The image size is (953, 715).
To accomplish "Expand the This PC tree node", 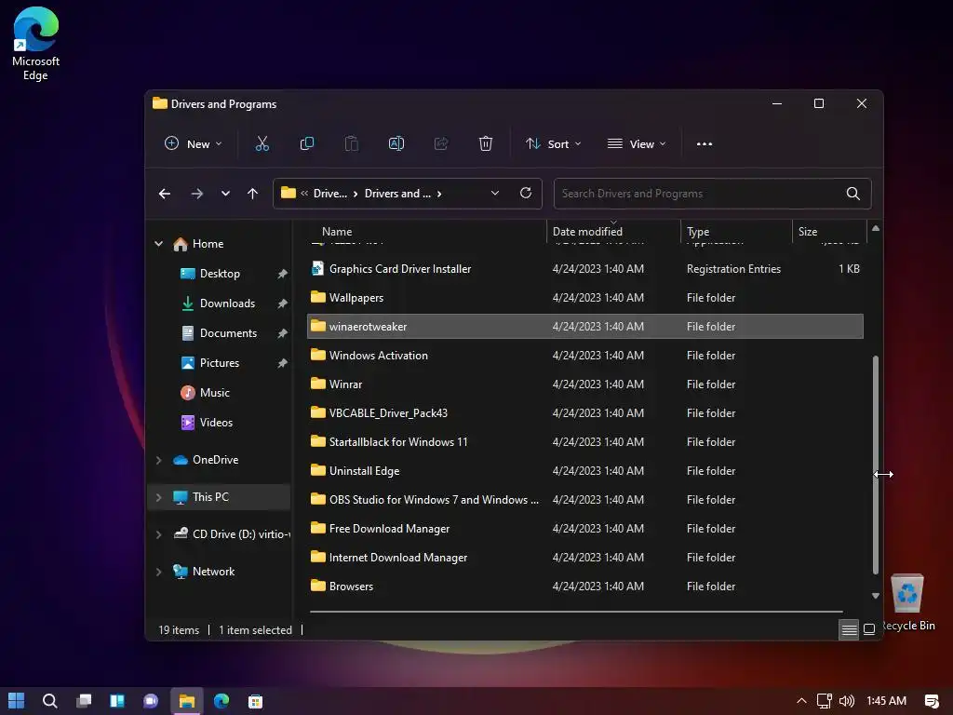I will (x=158, y=497).
